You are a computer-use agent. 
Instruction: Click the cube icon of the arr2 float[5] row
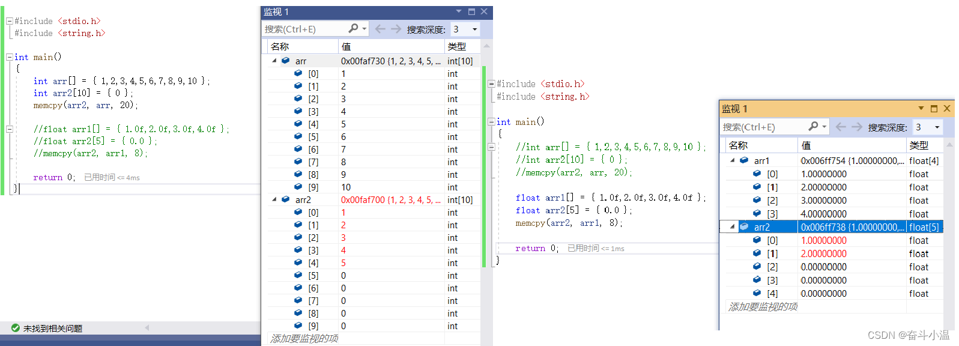point(744,226)
